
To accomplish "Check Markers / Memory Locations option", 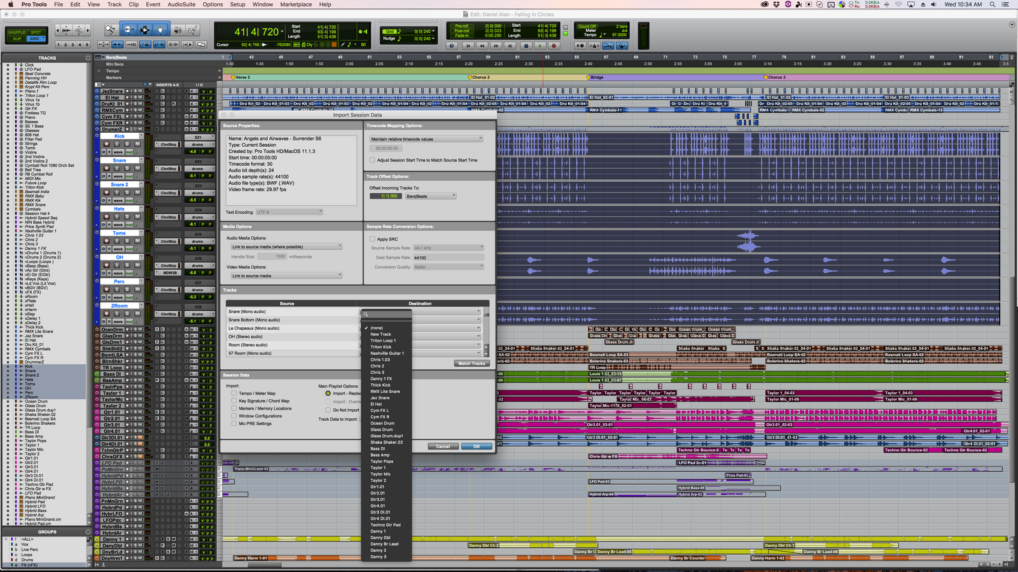I will pyautogui.click(x=234, y=409).
